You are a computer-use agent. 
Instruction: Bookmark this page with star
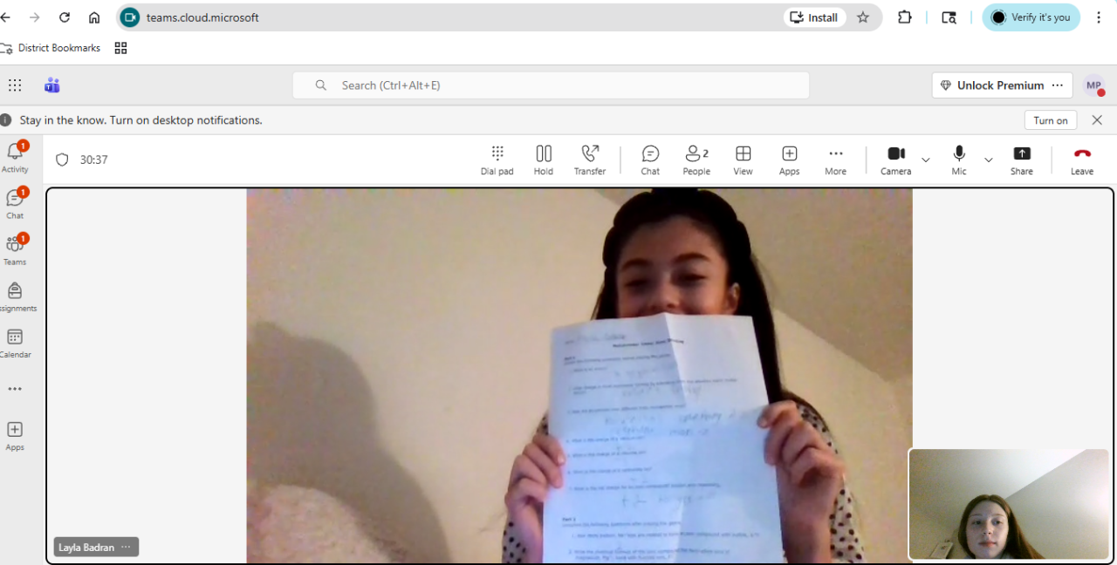[863, 17]
